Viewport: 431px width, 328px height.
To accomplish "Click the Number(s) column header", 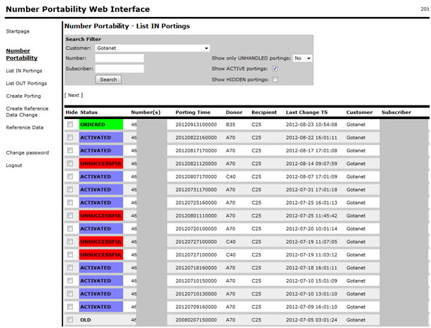I will click(x=146, y=112).
